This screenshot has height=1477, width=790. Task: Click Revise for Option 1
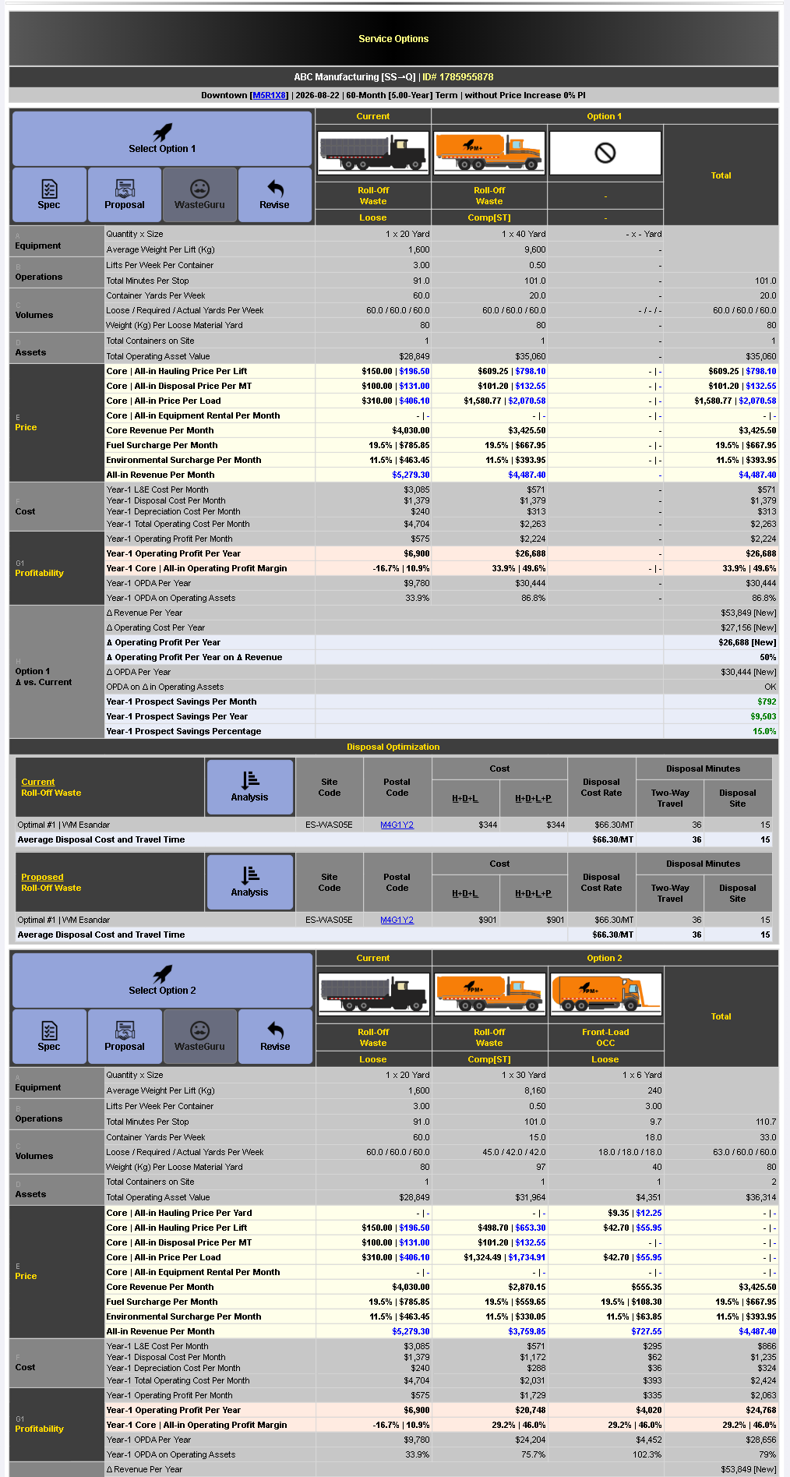pyautogui.click(x=274, y=195)
